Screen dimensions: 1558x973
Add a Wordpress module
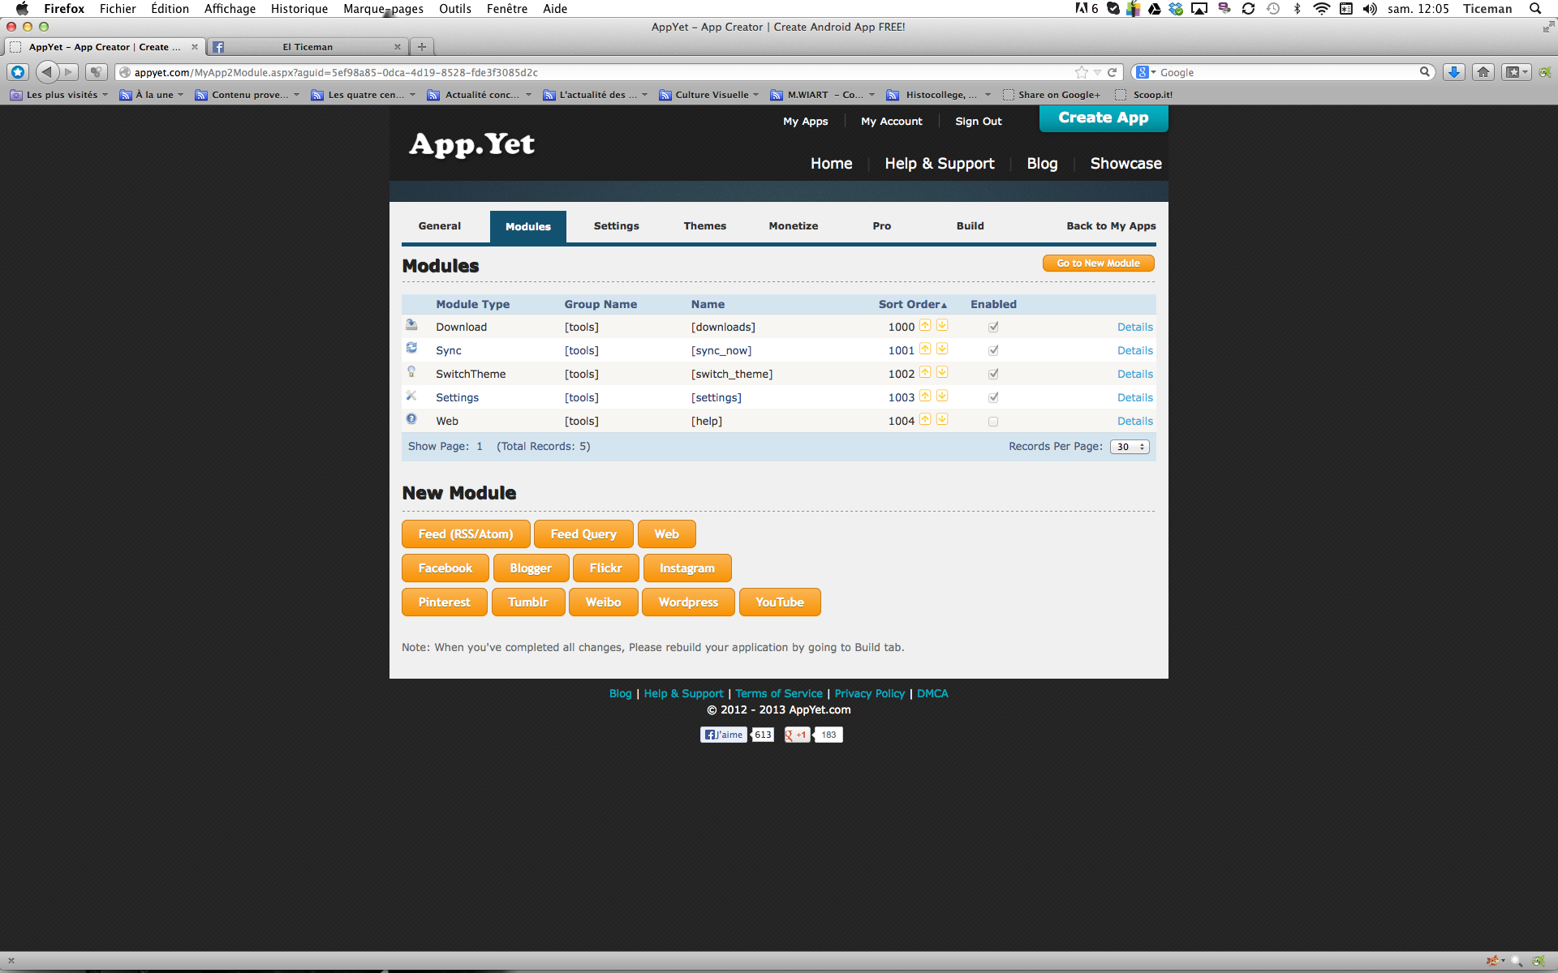[x=688, y=602]
